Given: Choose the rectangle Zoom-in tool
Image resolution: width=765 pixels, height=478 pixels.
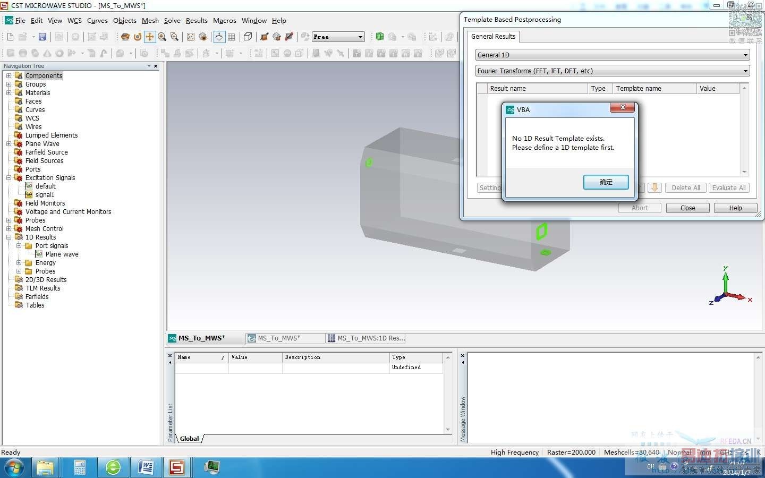Looking at the screenshot, I should 174,37.
